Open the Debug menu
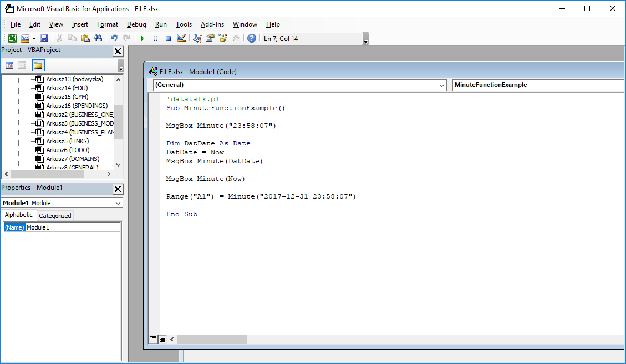This screenshot has height=364, width=626. [136, 24]
